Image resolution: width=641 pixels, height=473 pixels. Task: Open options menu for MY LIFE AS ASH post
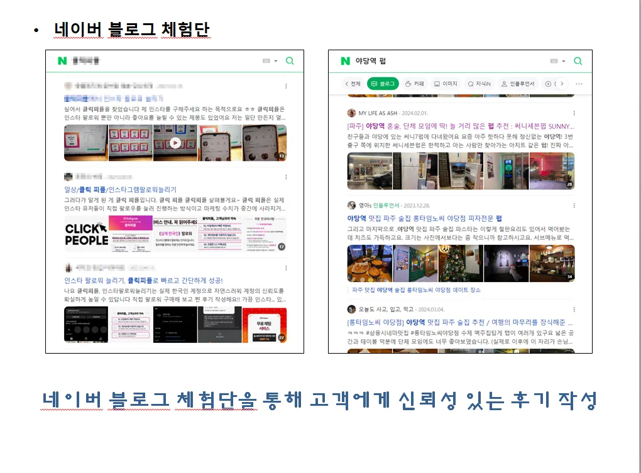pos(574,113)
